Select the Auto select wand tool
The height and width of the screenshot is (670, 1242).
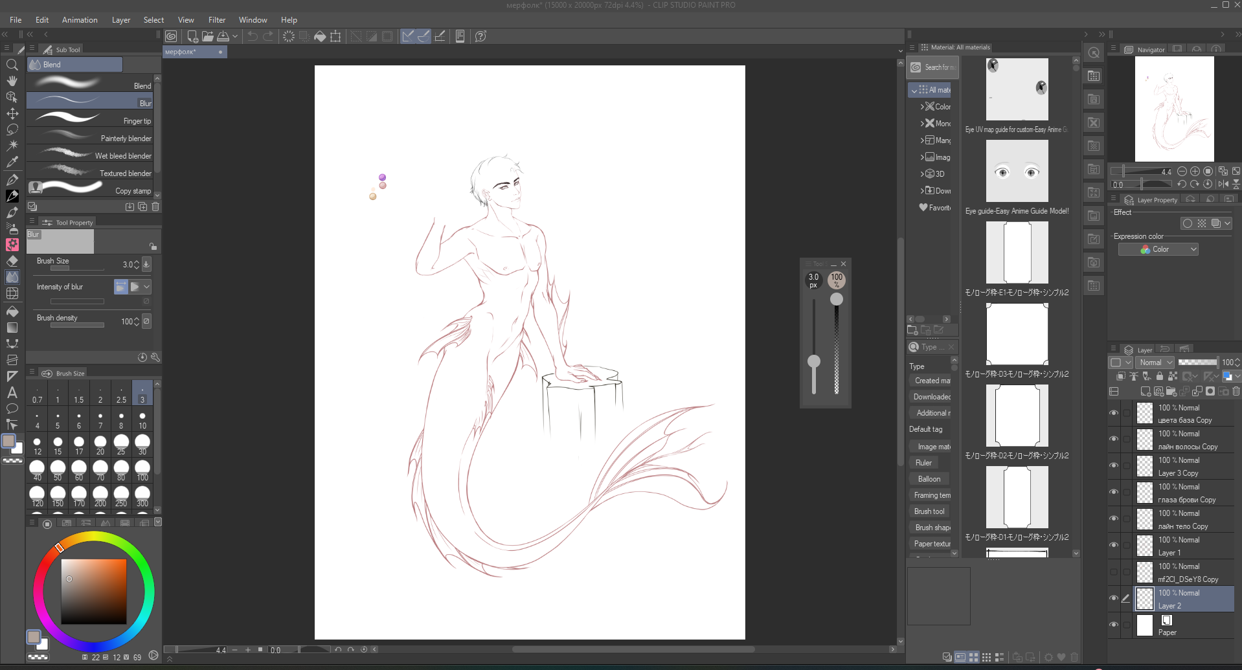point(12,146)
